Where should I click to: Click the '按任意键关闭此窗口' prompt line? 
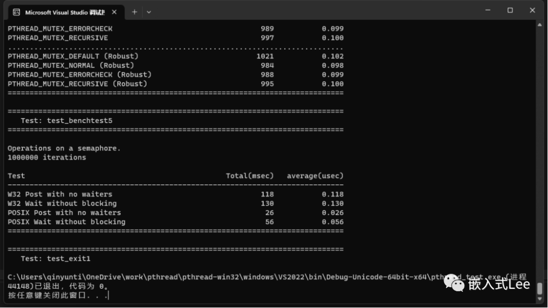pyautogui.click(x=58, y=295)
